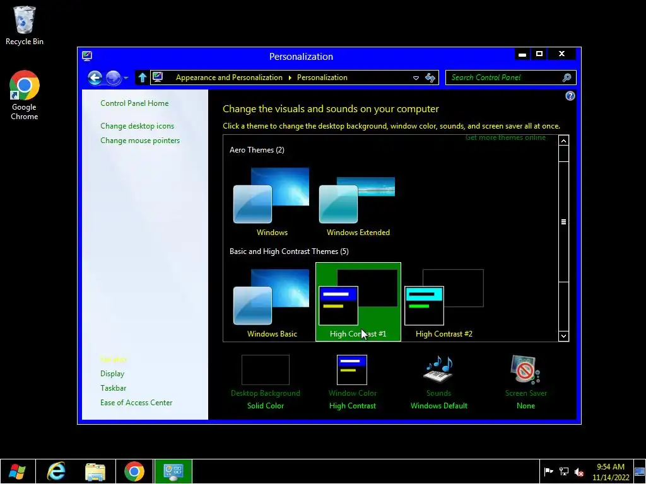
Task: Click the magnifier search icon
Action: tap(567, 78)
